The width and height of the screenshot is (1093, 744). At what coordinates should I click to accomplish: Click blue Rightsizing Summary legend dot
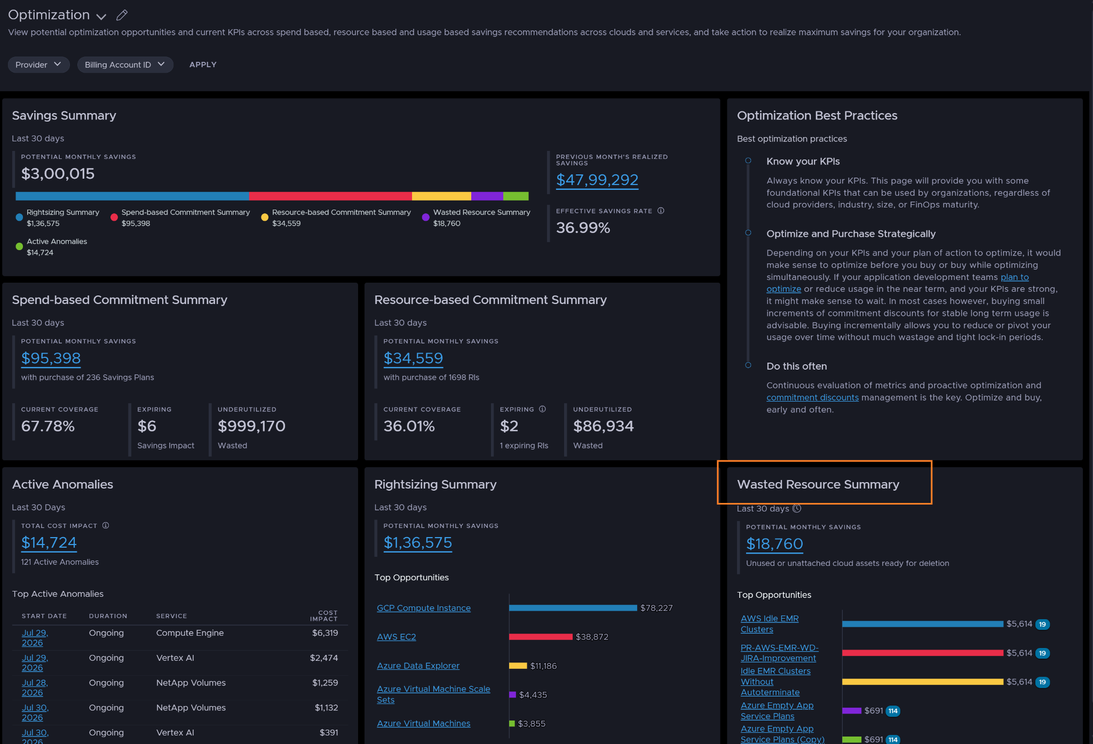tap(19, 218)
